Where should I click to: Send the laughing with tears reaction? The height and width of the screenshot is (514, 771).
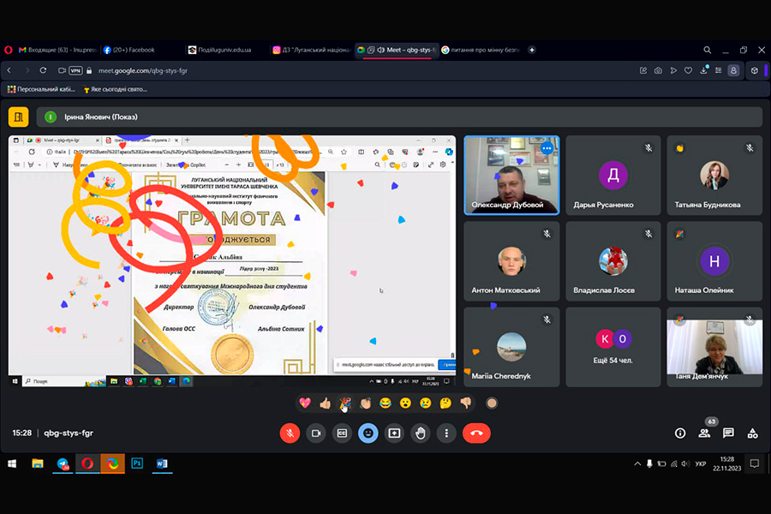click(385, 403)
